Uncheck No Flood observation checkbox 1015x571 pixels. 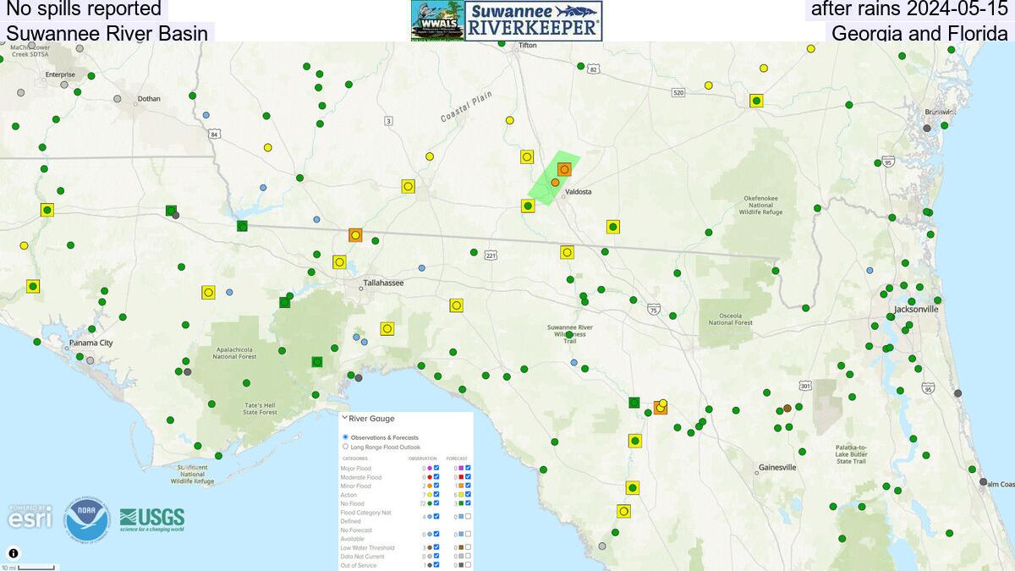coord(436,503)
